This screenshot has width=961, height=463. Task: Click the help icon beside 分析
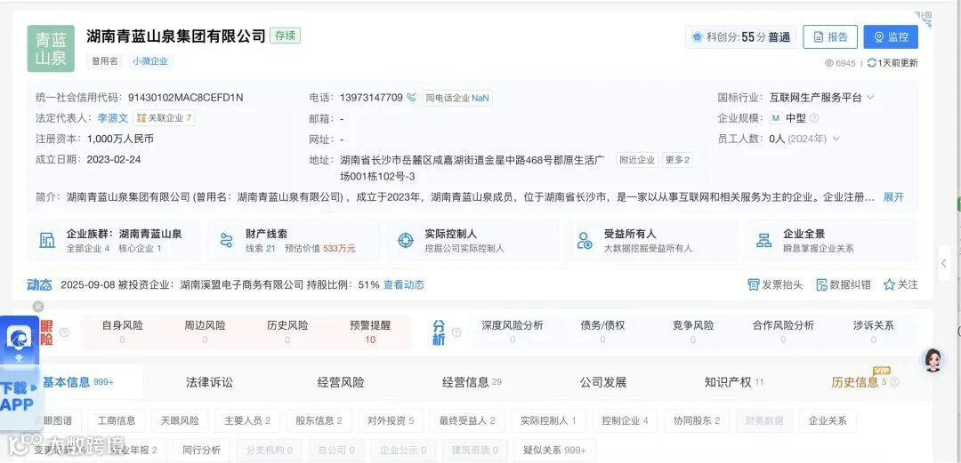click(456, 332)
